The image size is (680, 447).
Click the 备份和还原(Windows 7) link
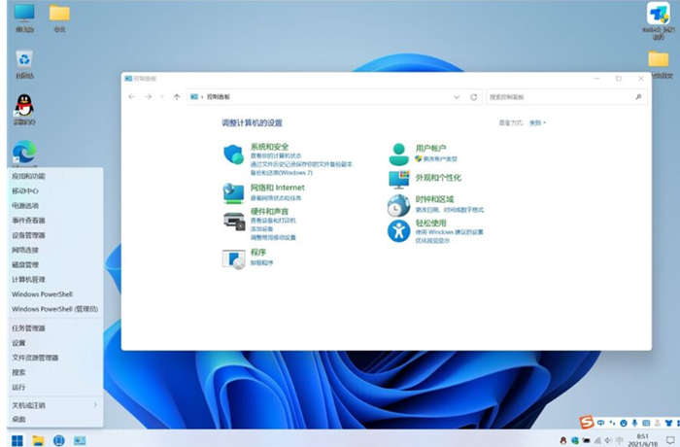pyautogui.click(x=281, y=173)
